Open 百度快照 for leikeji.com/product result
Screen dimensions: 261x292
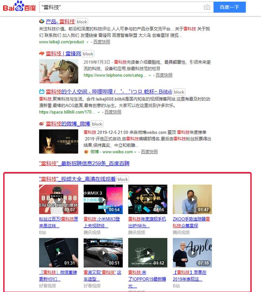(102, 42)
